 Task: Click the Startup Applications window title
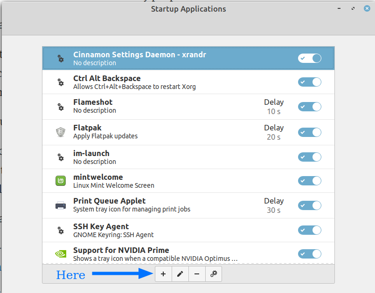[188, 9]
